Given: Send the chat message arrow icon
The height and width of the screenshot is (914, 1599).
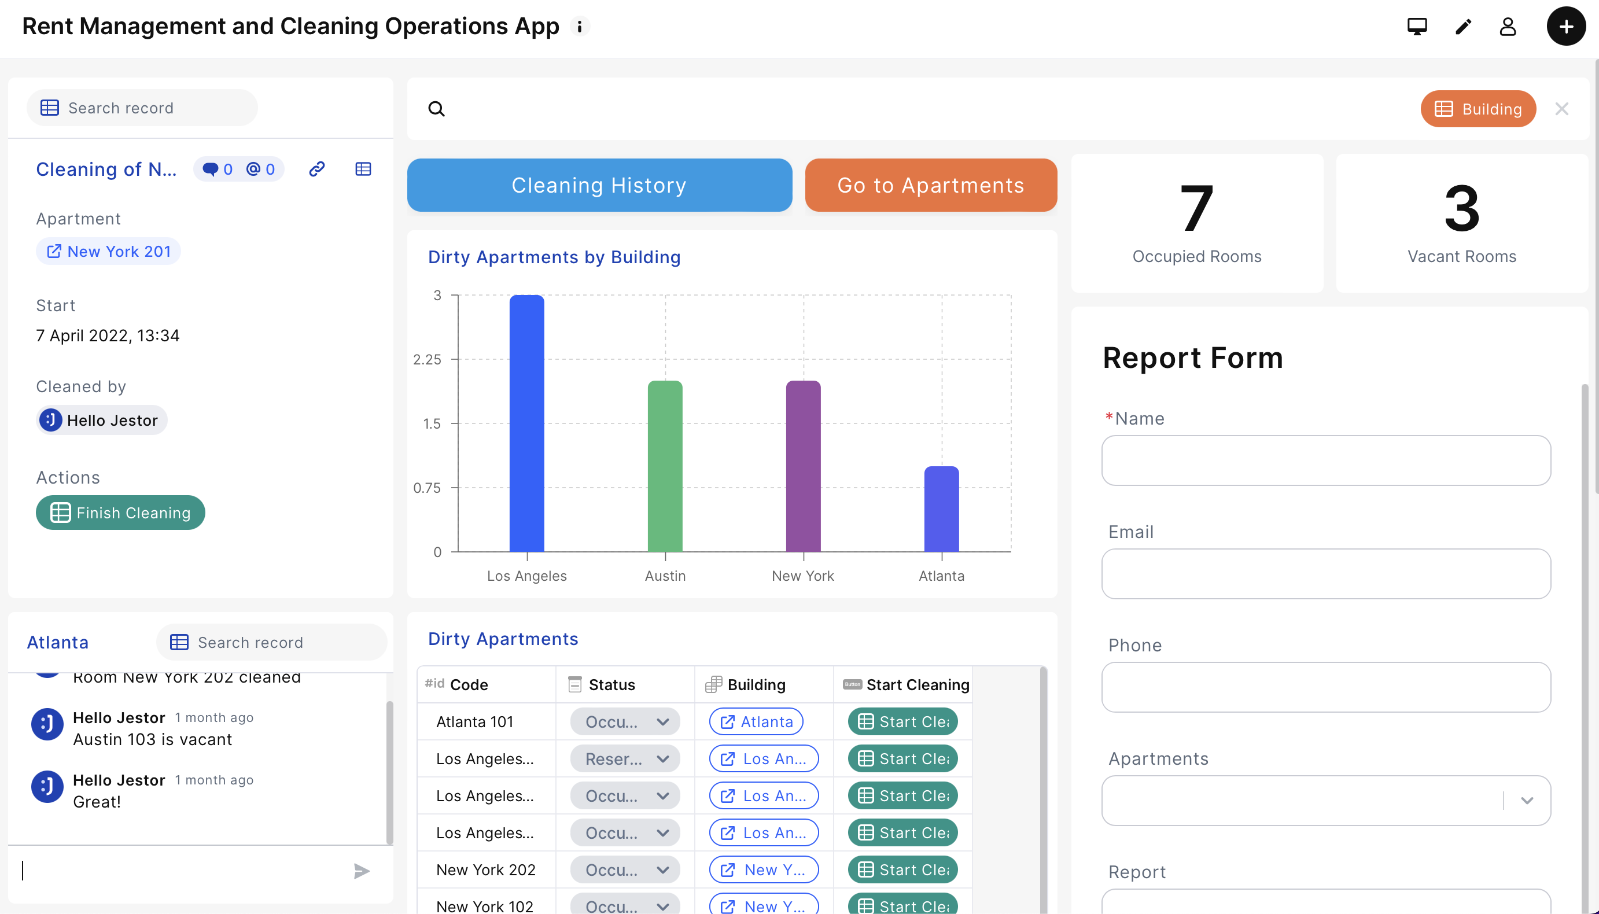Looking at the screenshot, I should 362,871.
